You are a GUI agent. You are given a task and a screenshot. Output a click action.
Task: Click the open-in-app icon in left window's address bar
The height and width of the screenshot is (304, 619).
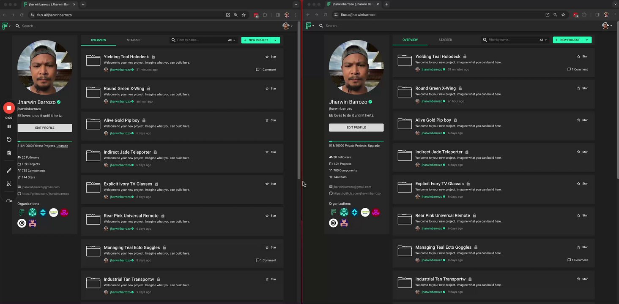pyautogui.click(x=228, y=15)
